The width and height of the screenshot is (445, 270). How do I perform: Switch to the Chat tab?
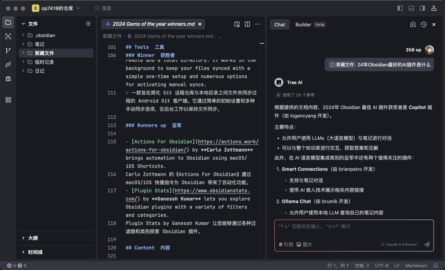coord(280,24)
